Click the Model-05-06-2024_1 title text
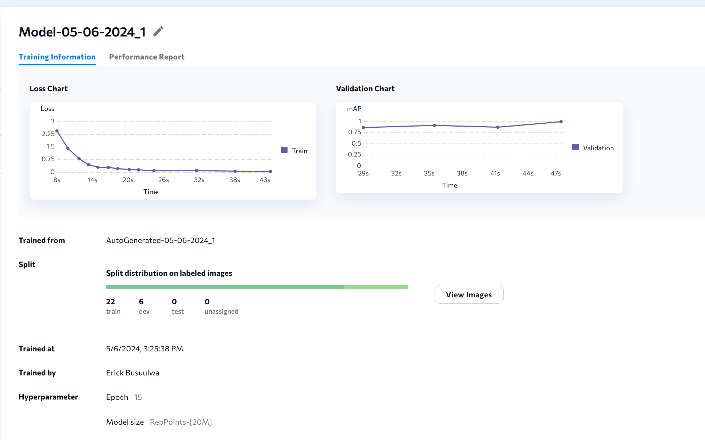Viewport: 705px width, 440px height. pyautogui.click(x=82, y=32)
